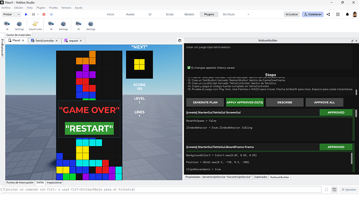Stop the playtest with the red square
The width and height of the screenshot is (359, 200).
44,15
